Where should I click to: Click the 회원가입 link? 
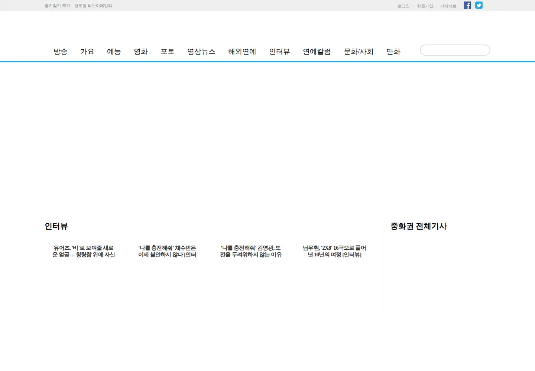(425, 6)
